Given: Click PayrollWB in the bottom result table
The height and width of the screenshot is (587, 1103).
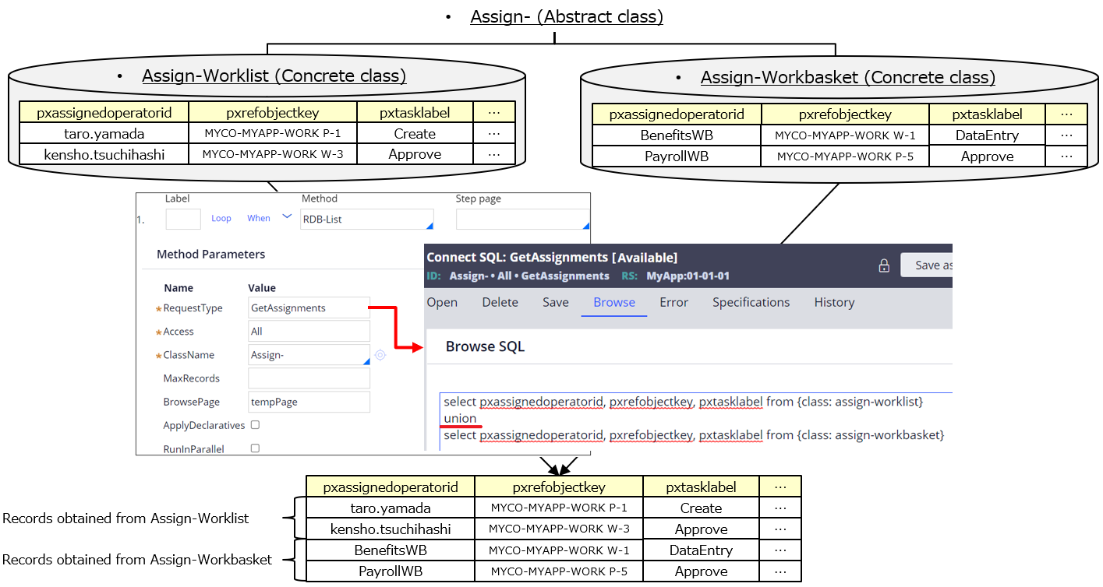Looking at the screenshot, I should click(390, 571).
